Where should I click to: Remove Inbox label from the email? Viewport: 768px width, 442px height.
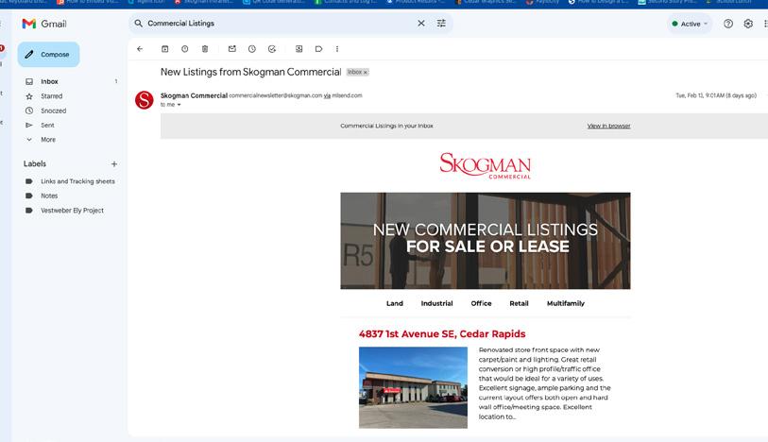click(366, 73)
